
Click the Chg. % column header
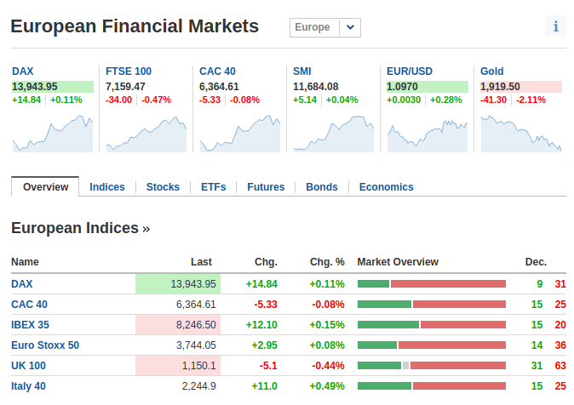point(327,262)
